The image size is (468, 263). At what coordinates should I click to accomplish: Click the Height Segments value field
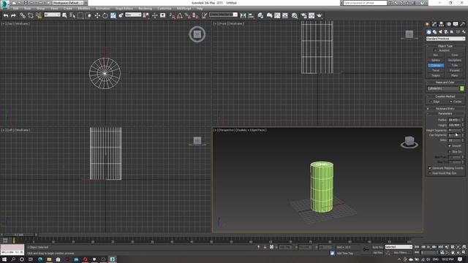(x=454, y=130)
